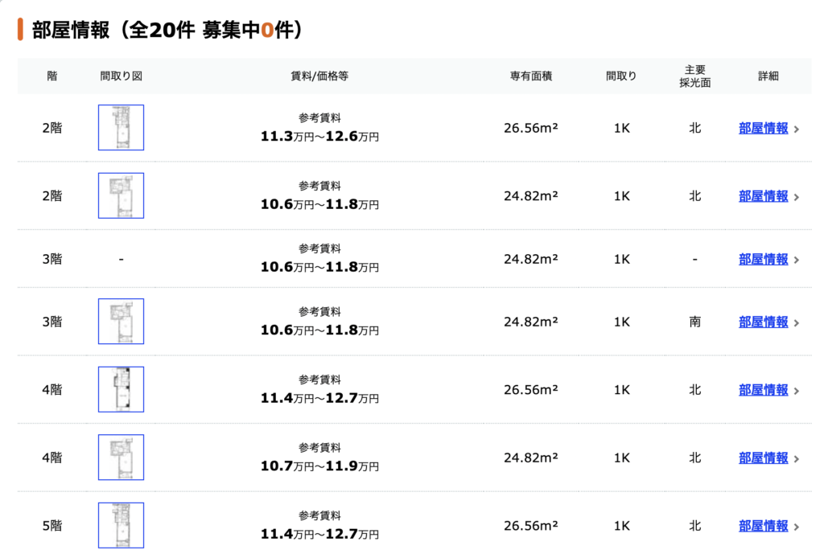824x558 pixels.
Task: Go to 部屋情報 link for 5階 room
Action: click(763, 526)
